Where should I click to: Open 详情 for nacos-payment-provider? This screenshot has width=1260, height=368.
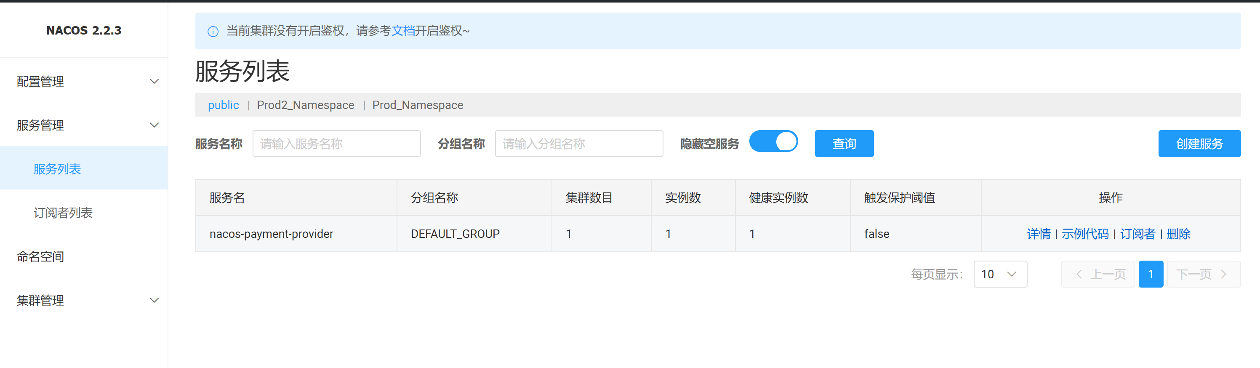point(1039,234)
